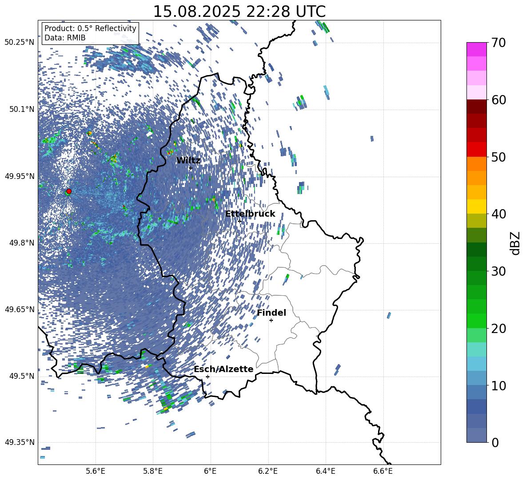Image resolution: width=526 pixels, height=480 pixels.
Task: Click the 49.5°N latitude label
Action: point(22,376)
